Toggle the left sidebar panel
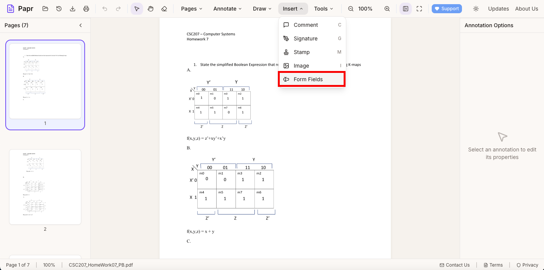The width and height of the screenshot is (544, 270). click(405, 8)
